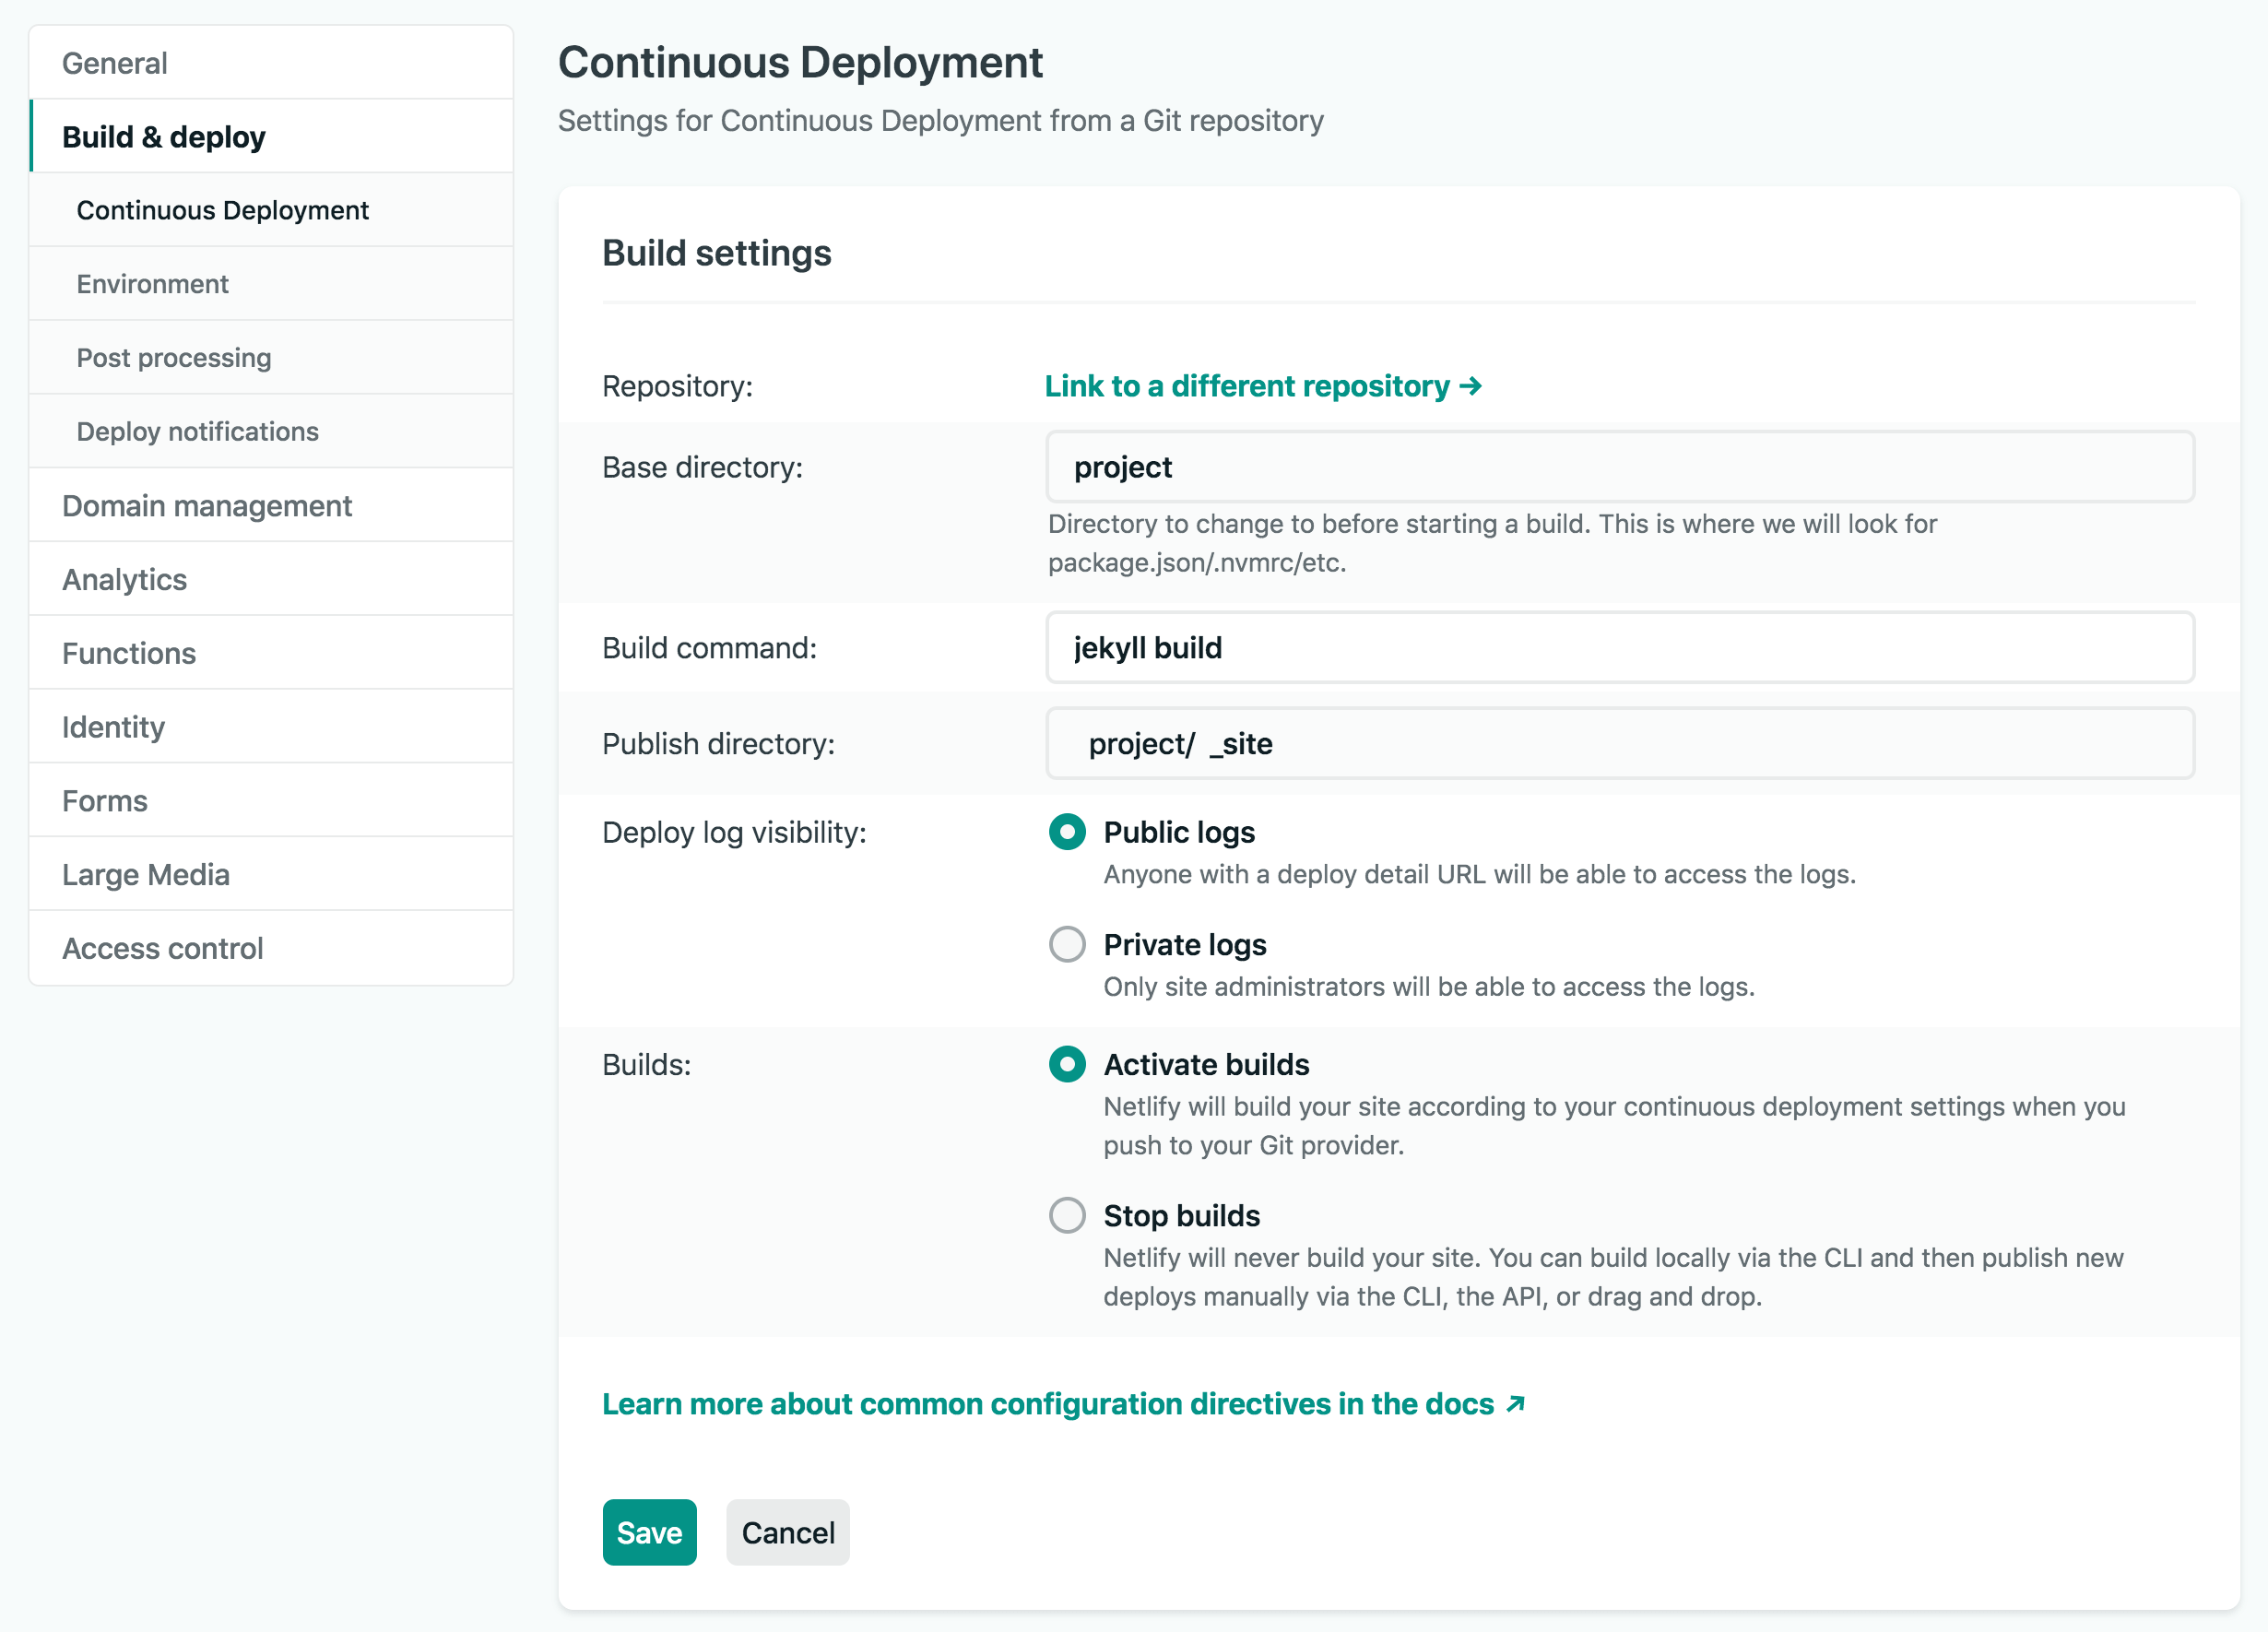Open the configuration directives docs link
This screenshot has height=1632, width=2268.
(1062, 1403)
